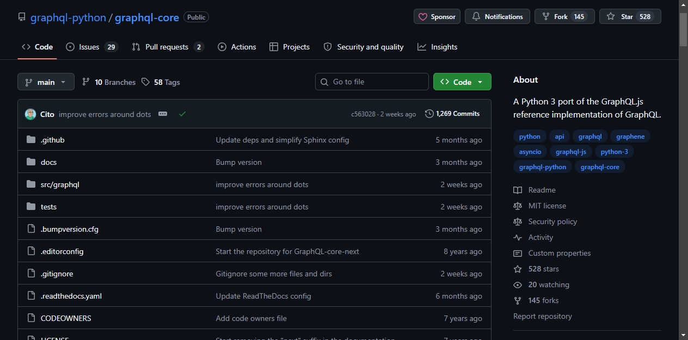Open commit "Start the repository for GraphQL-core-next"

(287, 251)
